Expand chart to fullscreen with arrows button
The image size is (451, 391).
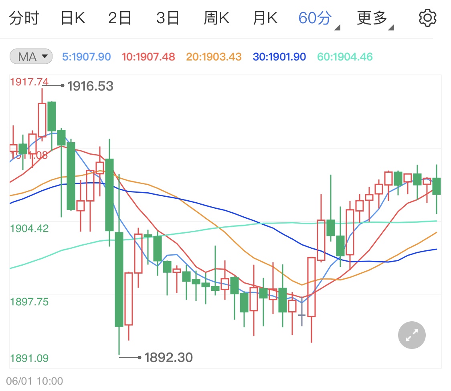412,335
